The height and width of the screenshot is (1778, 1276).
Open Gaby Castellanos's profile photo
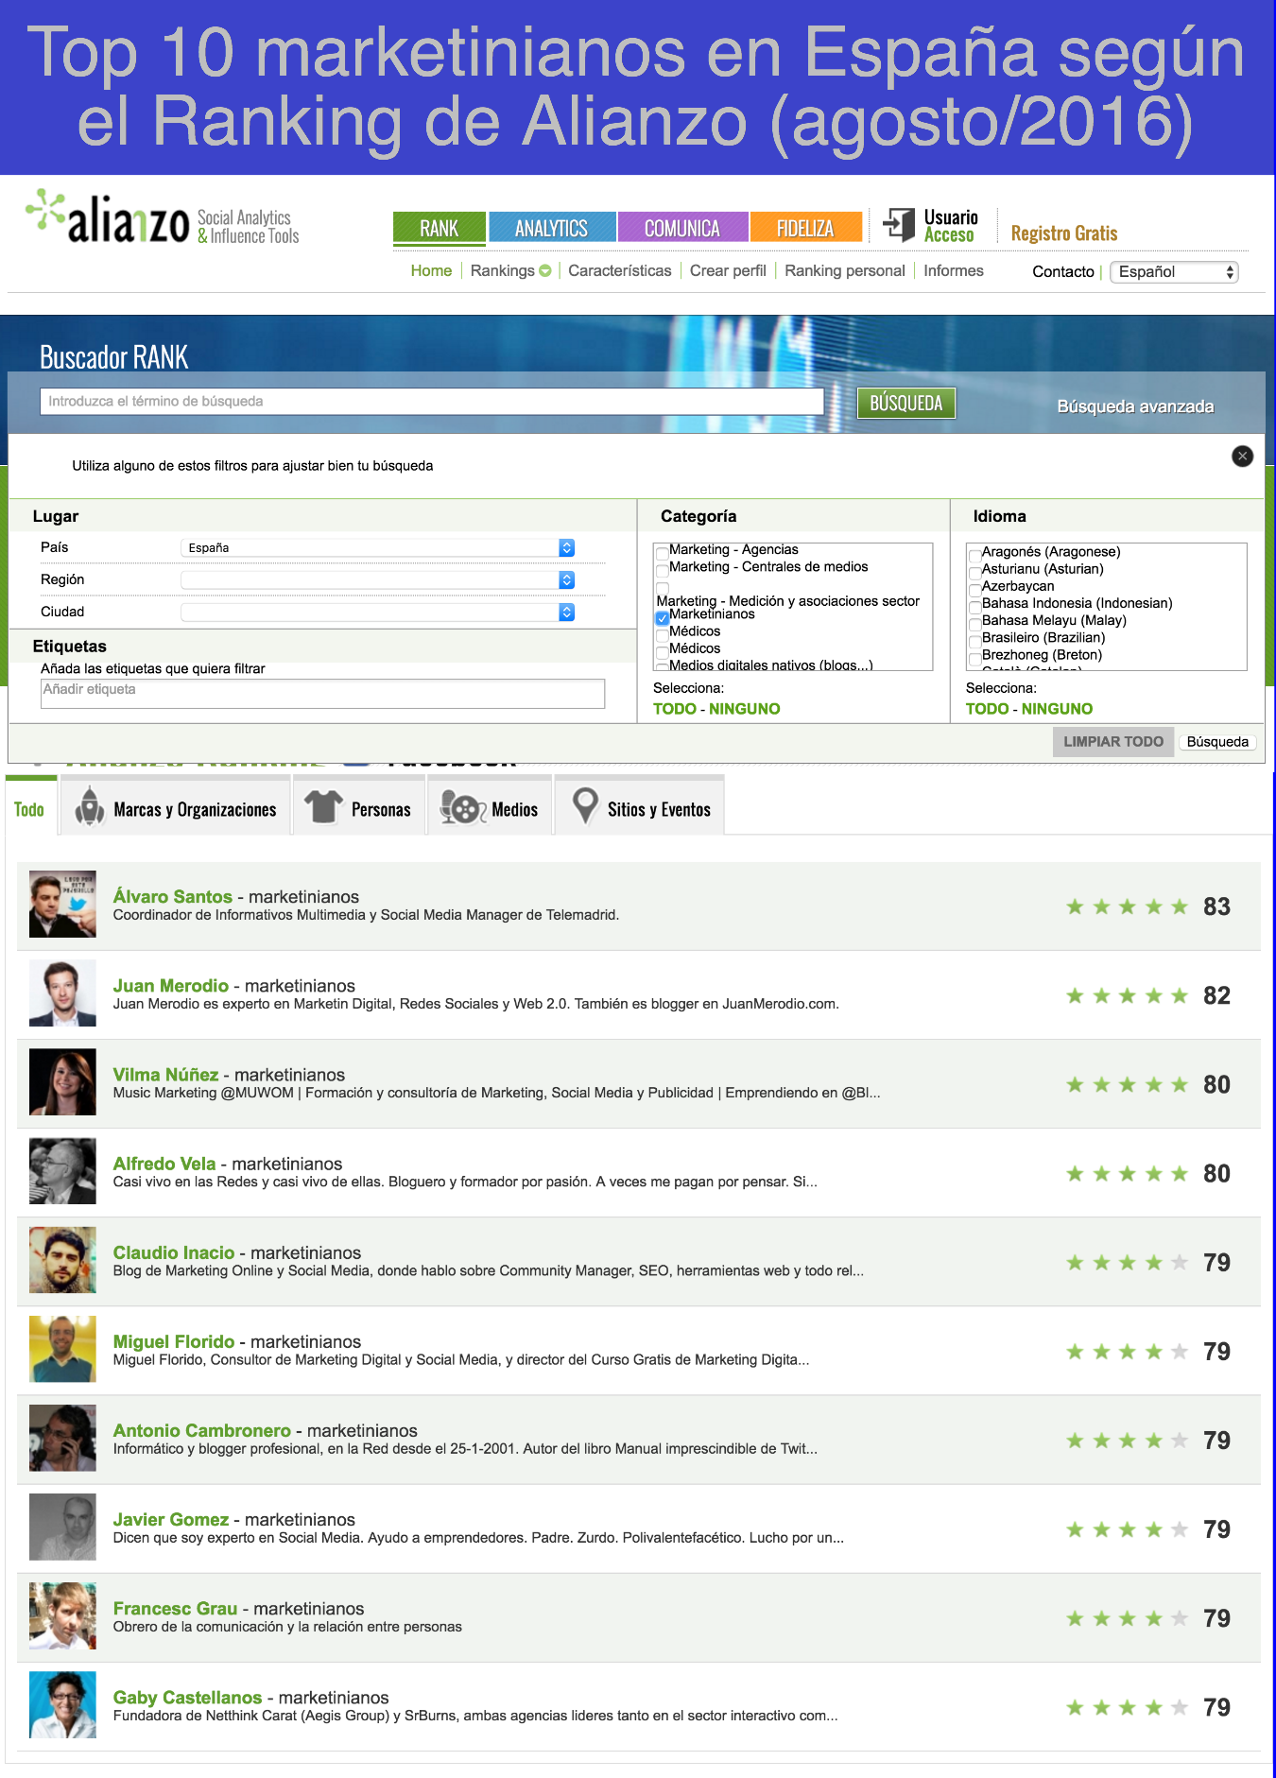tap(62, 1704)
